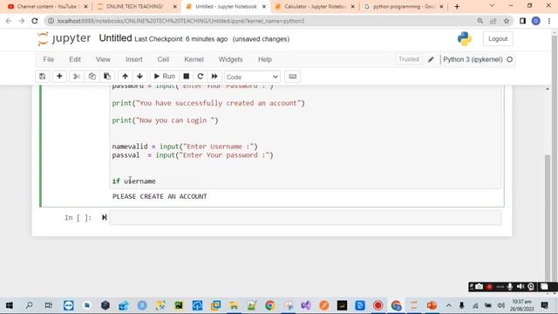The image size is (558, 314).
Task: Open the Chrome three-dot menu
Action: (549, 21)
